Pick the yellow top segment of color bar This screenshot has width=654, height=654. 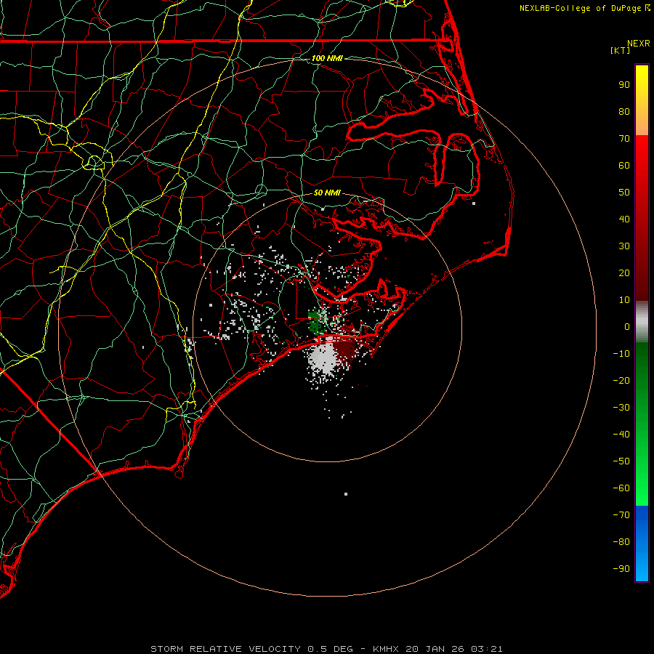(x=642, y=79)
